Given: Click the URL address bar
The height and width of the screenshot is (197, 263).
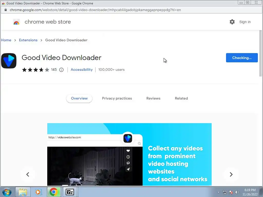Looking at the screenshot, I should tap(131, 10).
